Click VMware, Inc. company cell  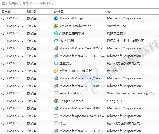point(117,26)
